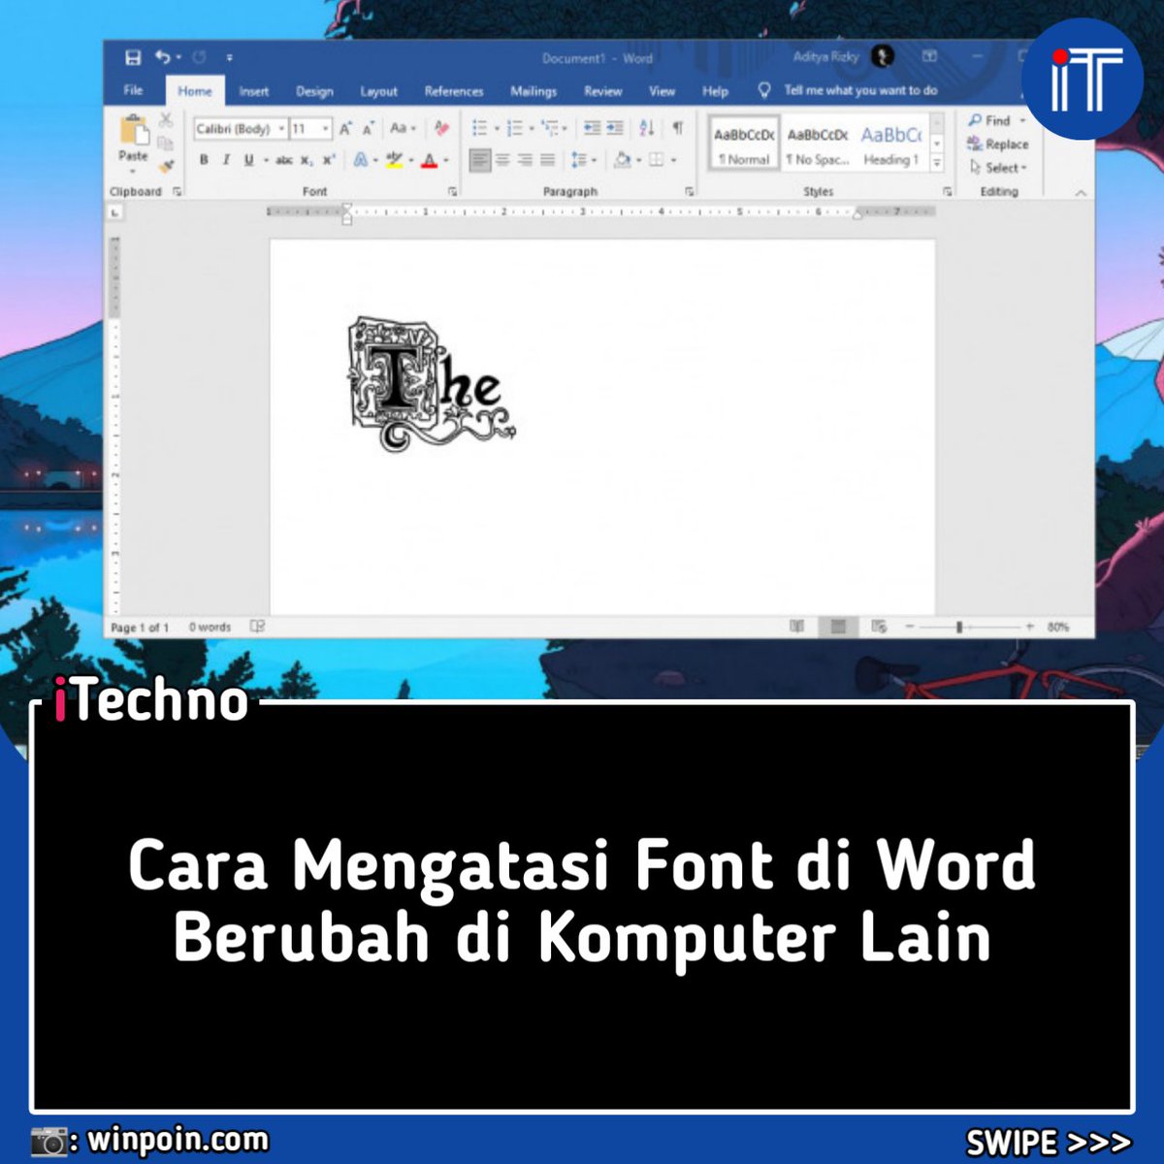Select Align Right paragraph alignment
Viewport: 1164px width, 1164px height.
click(526, 160)
